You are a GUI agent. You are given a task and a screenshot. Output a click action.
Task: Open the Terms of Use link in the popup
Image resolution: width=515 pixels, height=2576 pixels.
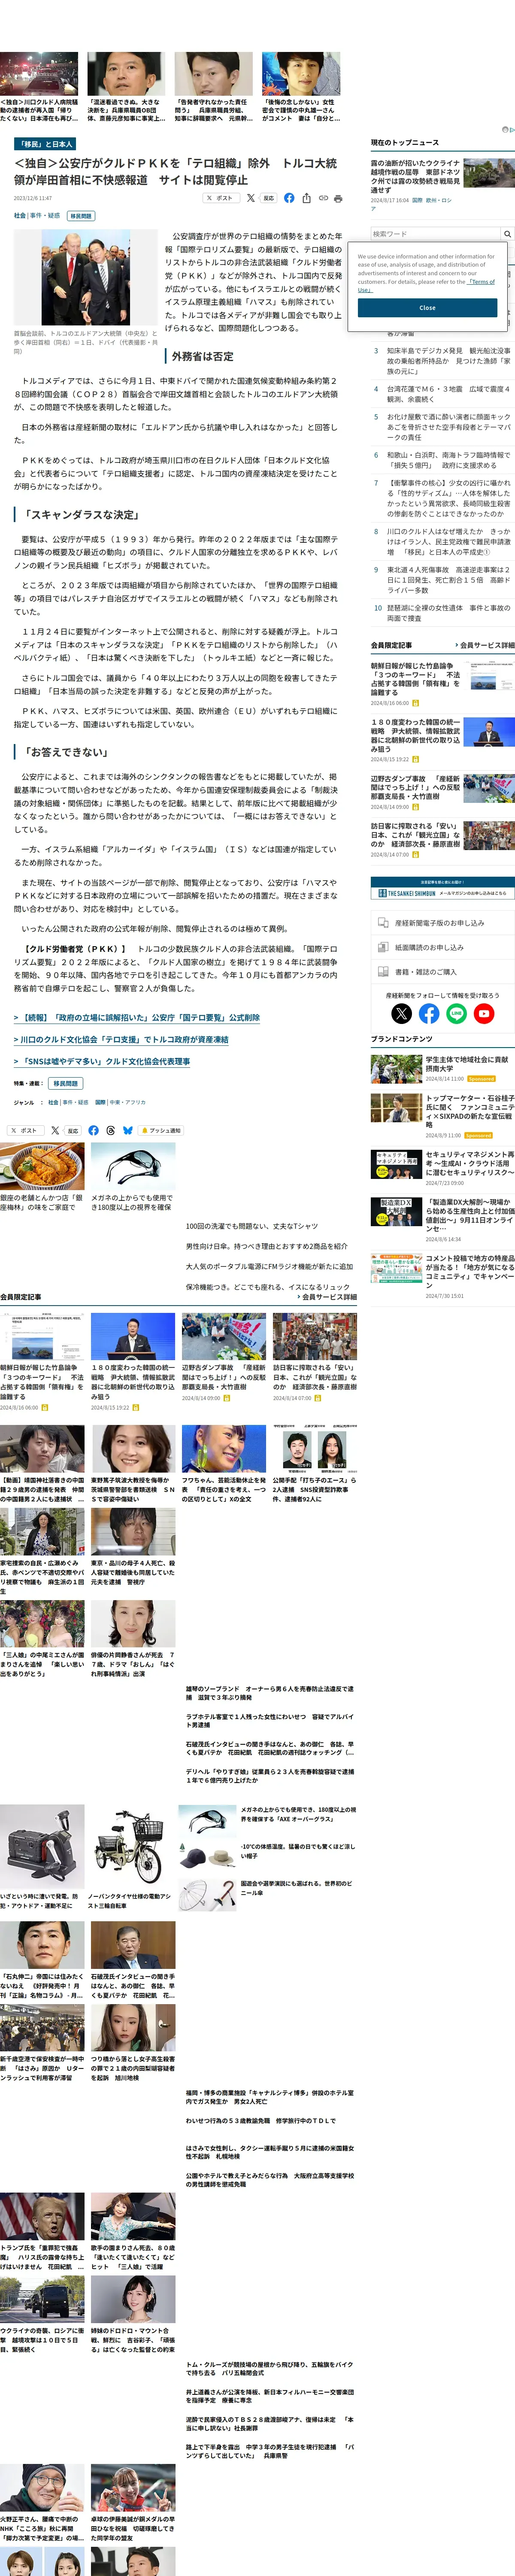[x=482, y=282]
